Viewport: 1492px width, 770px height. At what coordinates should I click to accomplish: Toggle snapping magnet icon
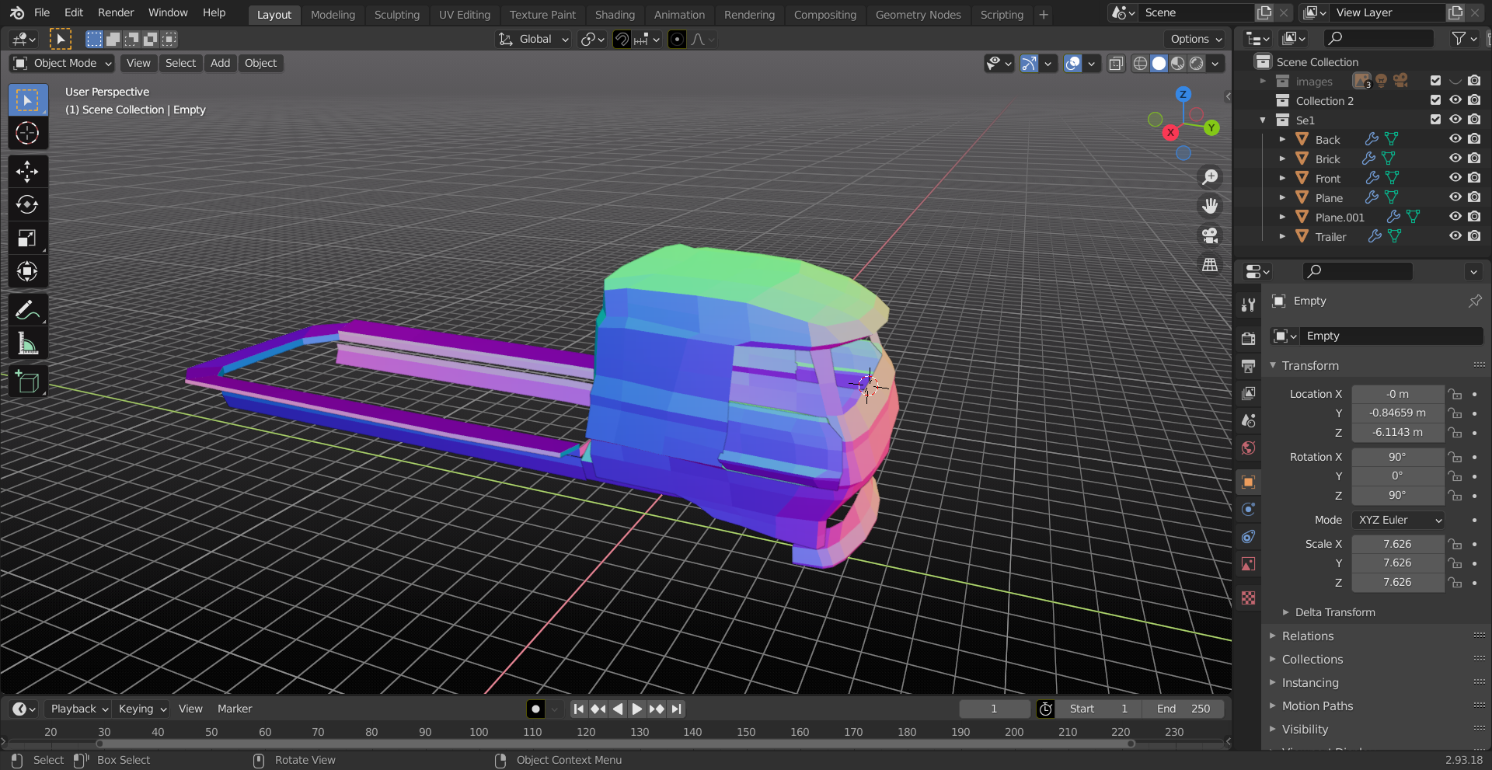[622, 39]
